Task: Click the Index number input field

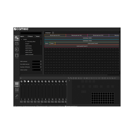Action: coord(36,70)
